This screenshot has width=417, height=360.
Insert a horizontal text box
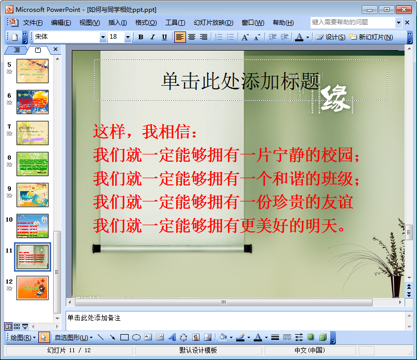coord(148,338)
